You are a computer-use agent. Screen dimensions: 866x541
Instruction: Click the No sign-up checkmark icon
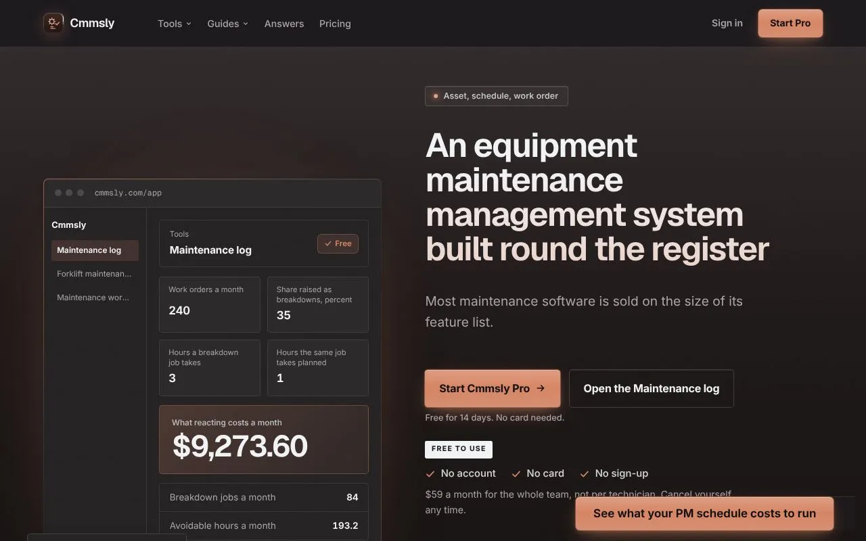585,473
